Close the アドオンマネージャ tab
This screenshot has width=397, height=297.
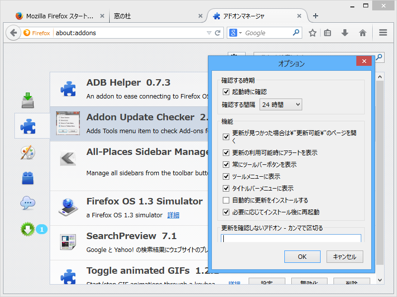pos(299,16)
